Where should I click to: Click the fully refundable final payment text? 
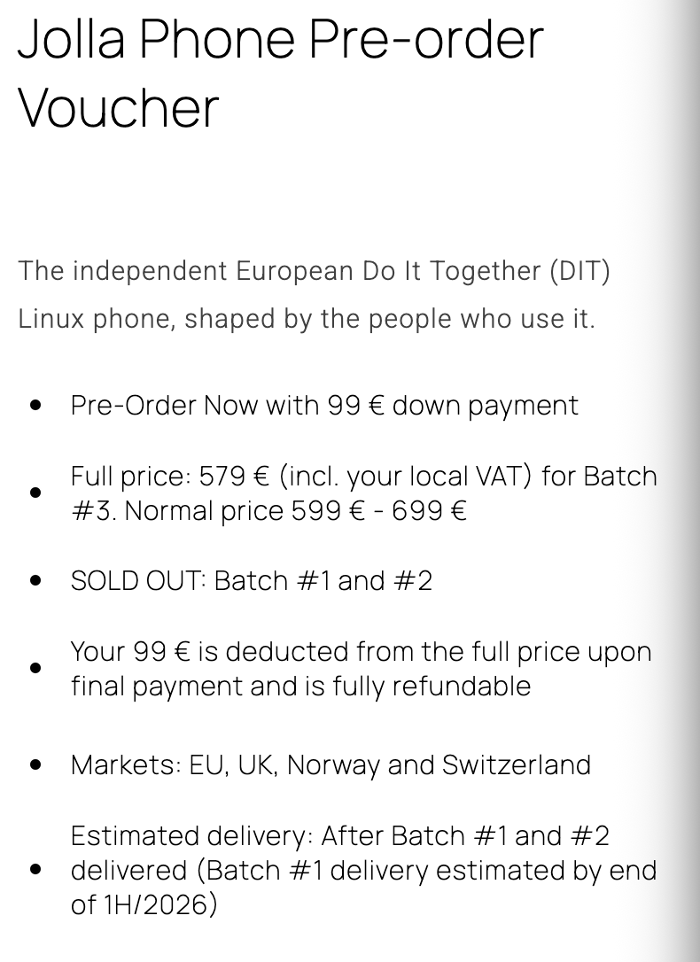300,687
